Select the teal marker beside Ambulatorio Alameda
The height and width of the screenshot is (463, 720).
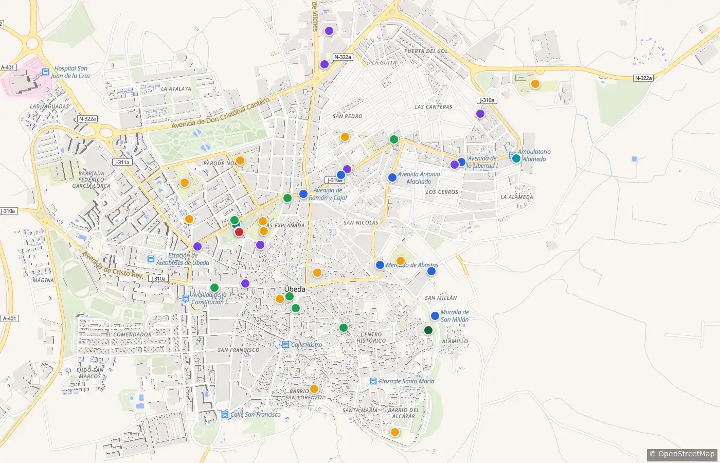[516, 158]
